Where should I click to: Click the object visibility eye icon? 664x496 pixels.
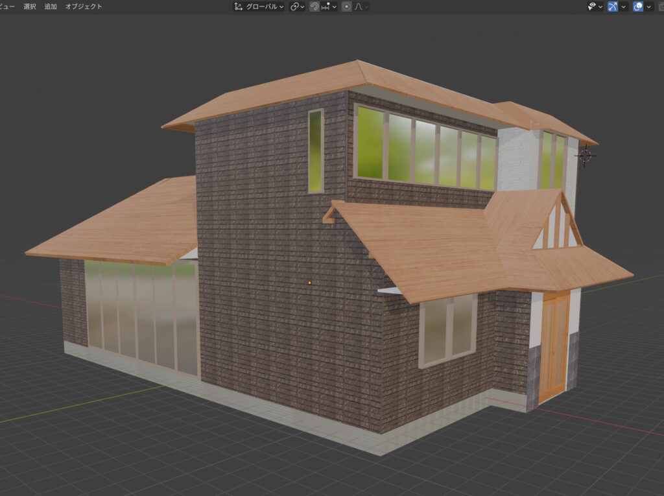coord(591,6)
